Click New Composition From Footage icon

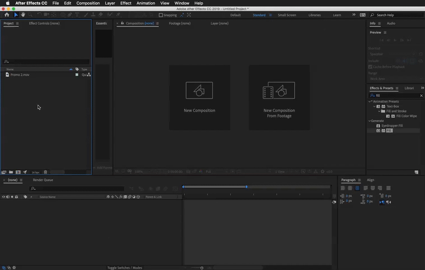click(279, 91)
